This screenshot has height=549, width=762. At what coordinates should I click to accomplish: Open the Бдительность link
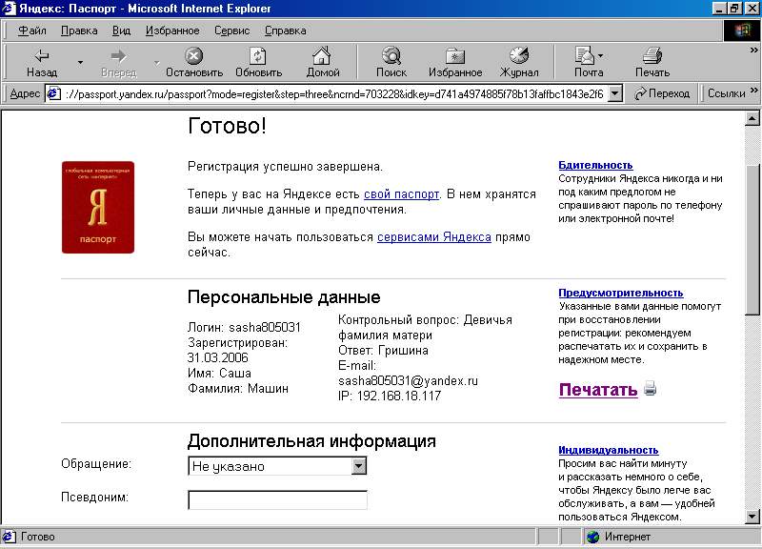point(595,165)
